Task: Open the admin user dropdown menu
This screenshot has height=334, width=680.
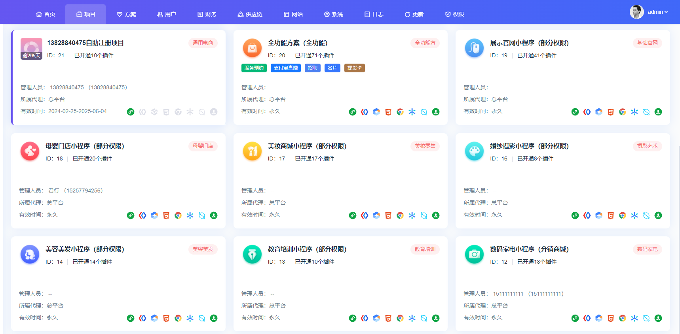Action: (657, 12)
